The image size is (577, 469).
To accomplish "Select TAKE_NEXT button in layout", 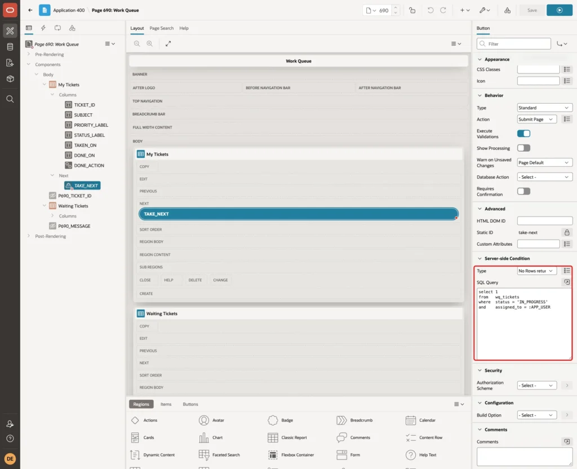I will tap(298, 214).
